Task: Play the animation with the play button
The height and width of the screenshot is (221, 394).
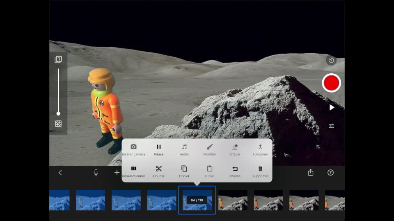Action: pyautogui.click(x=332, y=107)
